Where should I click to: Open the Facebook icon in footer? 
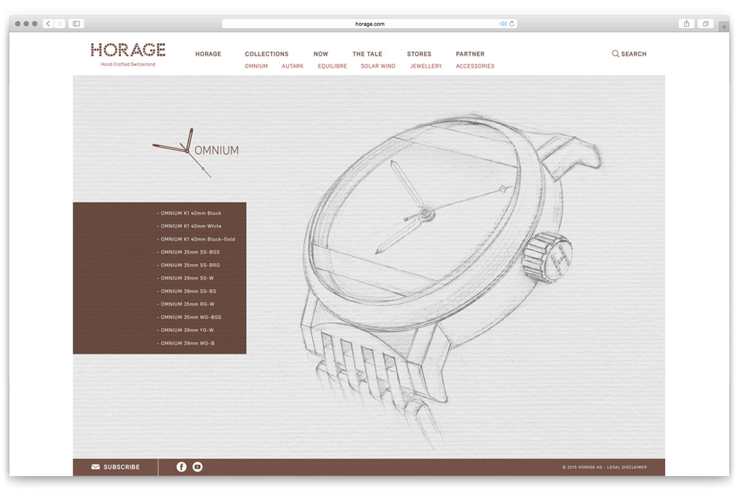tap(181, 467)
